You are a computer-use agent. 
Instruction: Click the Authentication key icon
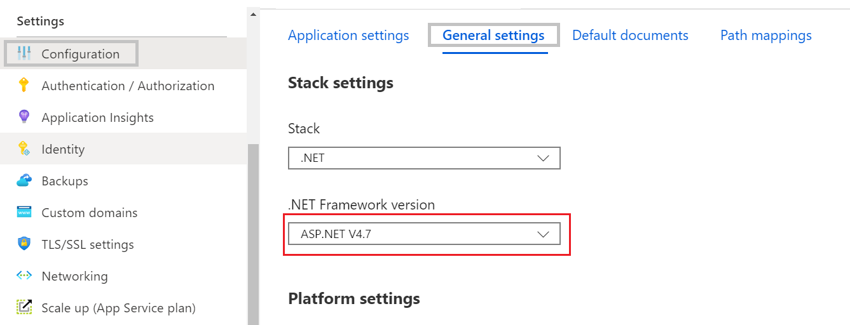pyautogui.click(x=24, y=85)
